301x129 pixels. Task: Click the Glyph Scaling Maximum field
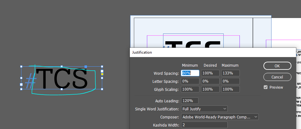[x=230, y=89]
